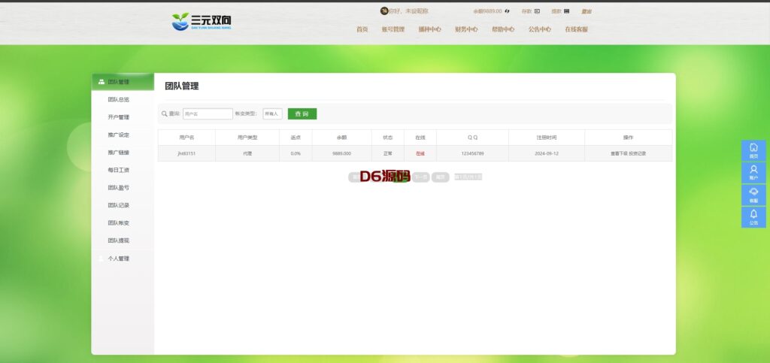Open 财务中心 in the top navigation
The height and width of the screenshot is (363, 770).
coord(466,29)
